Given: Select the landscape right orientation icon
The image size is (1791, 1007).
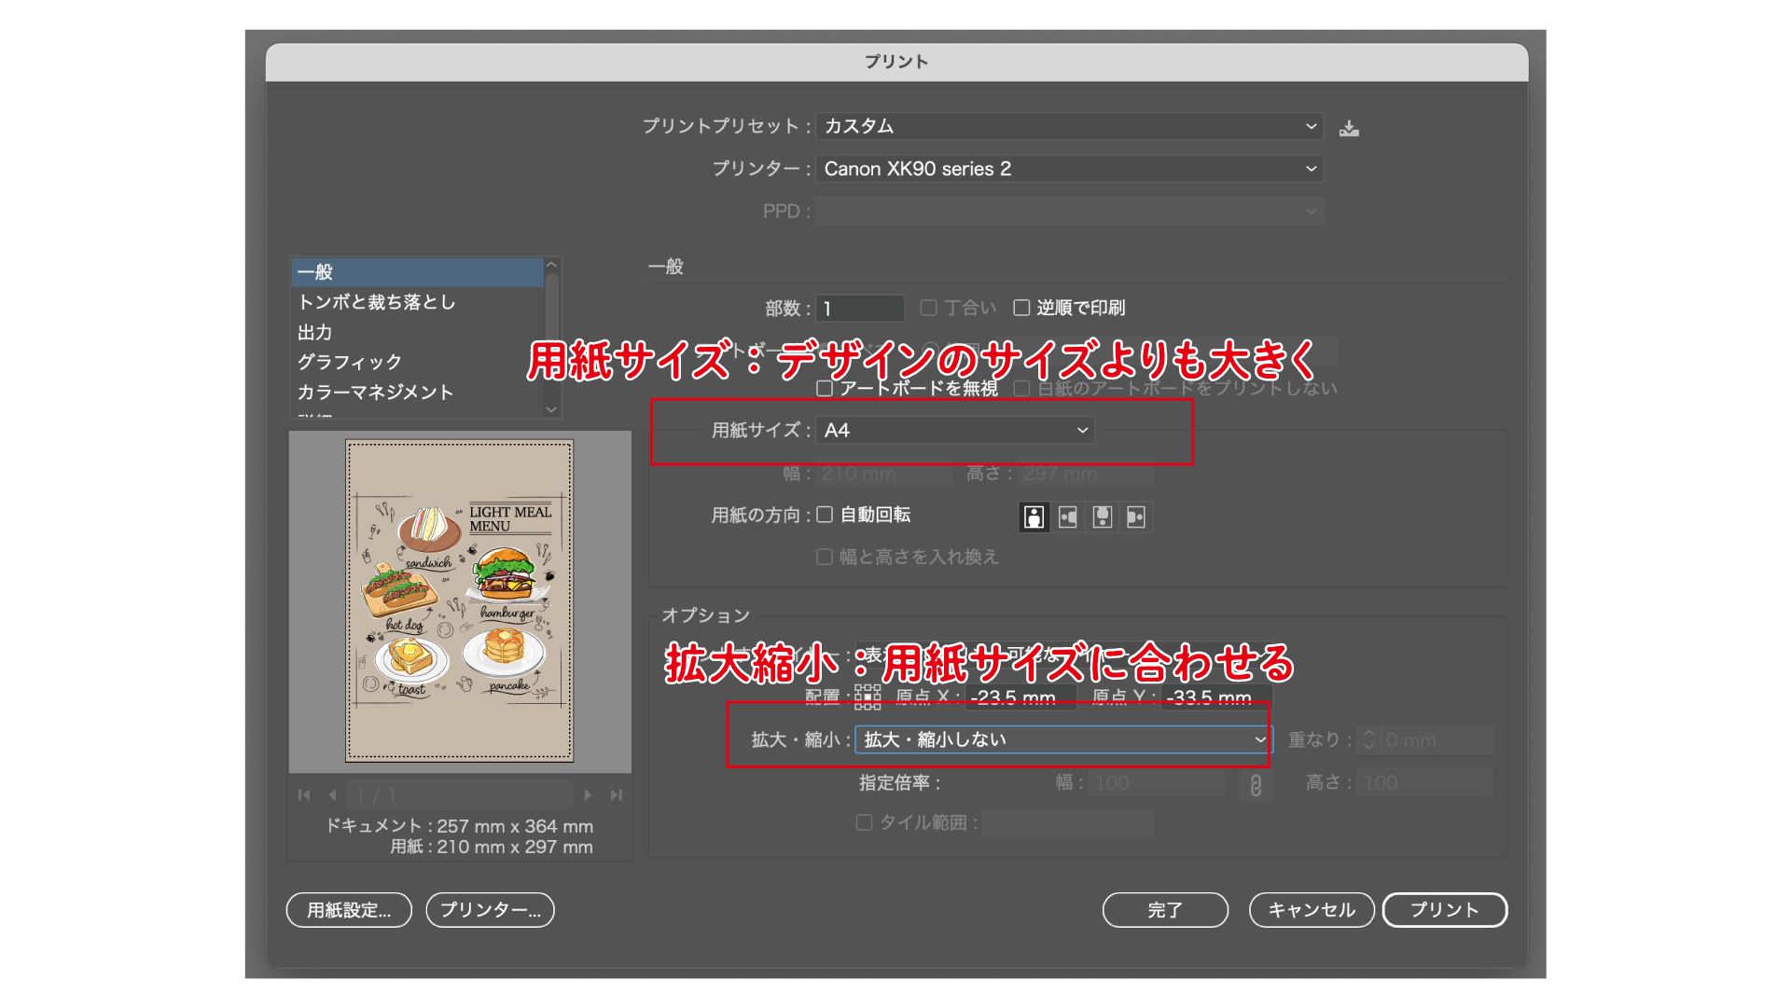Looking at the screenshot, I should [x=1136, y=517].
